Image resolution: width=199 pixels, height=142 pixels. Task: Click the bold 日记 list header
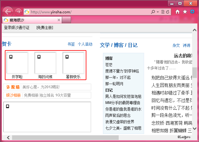(x=109, y=90)
